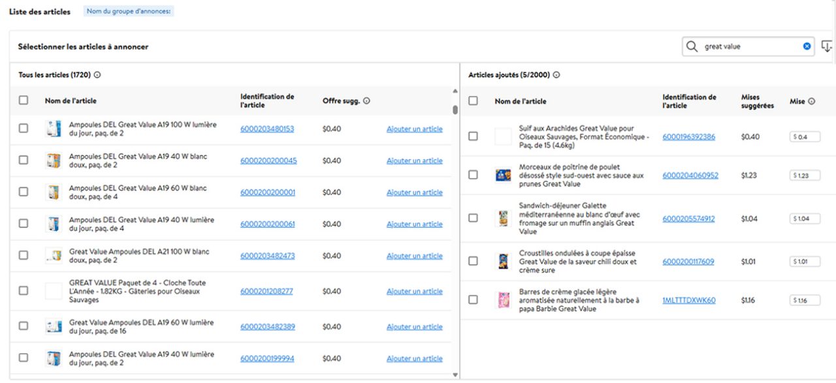This screenshot has height=383, width=836.
Task: Click "Ajouter un article" for the Cloche Toute L'Année row
Action: point(415,291)
